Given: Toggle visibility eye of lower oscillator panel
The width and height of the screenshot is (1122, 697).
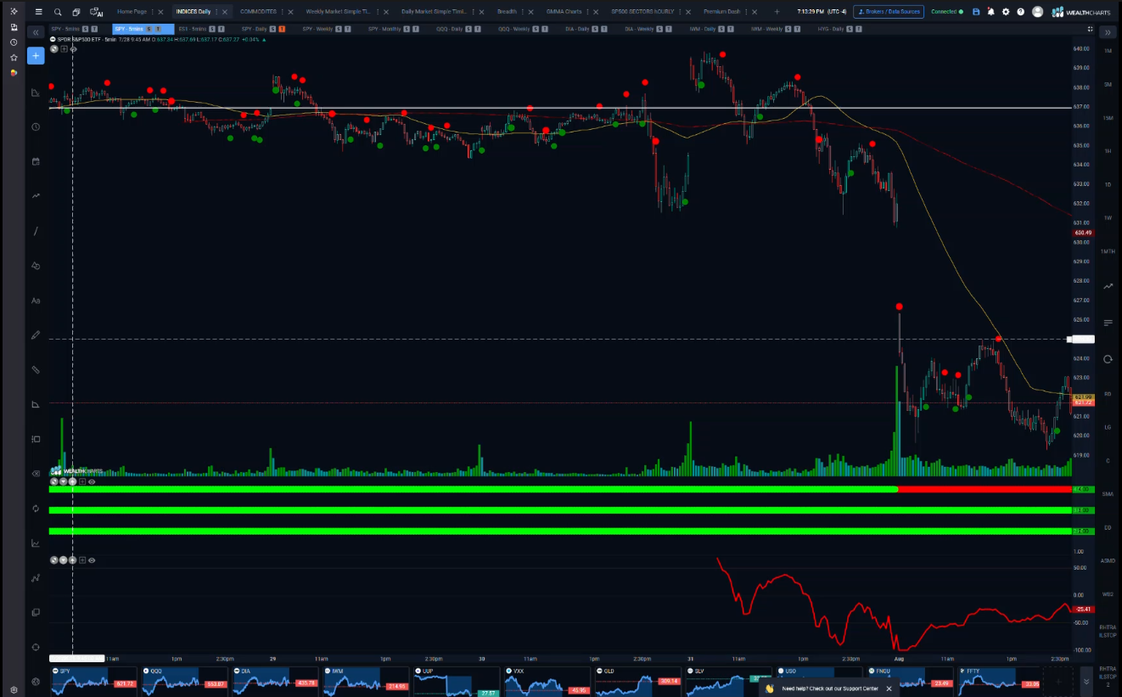Looking at the screenshot, I should coord(92,560).
